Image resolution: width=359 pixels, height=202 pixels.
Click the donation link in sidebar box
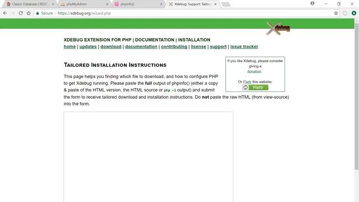tap(254, 71)
